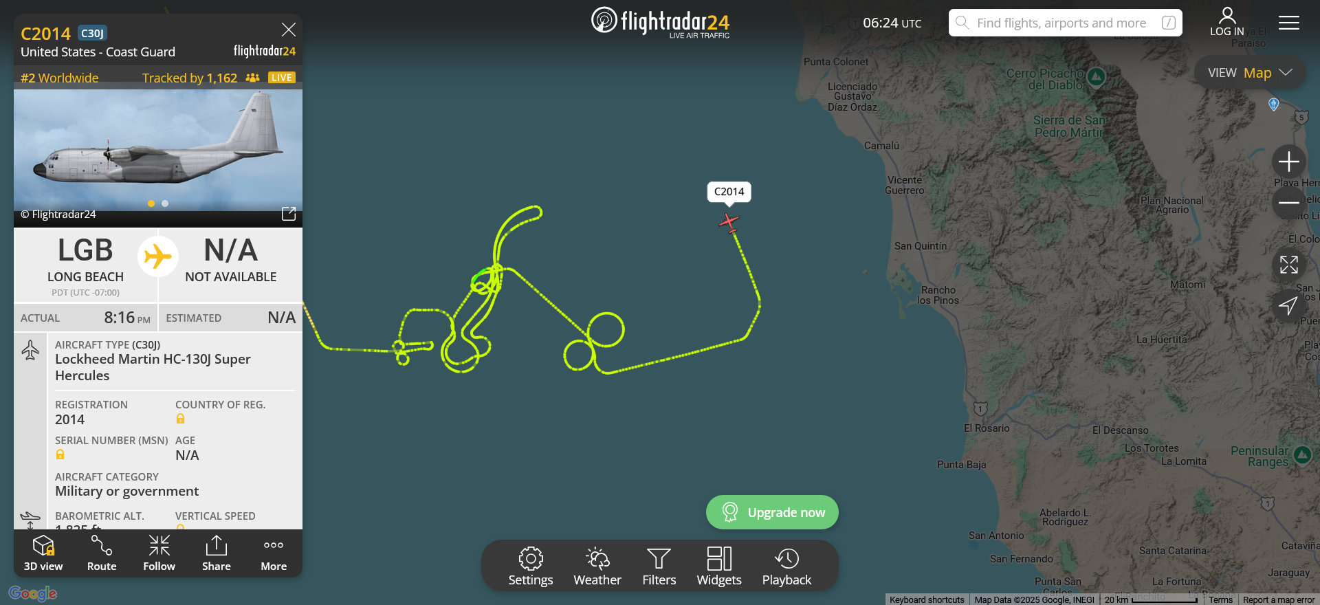Open Widgets panel
This screenshot has height=605, width=1320.
point(719,566)
